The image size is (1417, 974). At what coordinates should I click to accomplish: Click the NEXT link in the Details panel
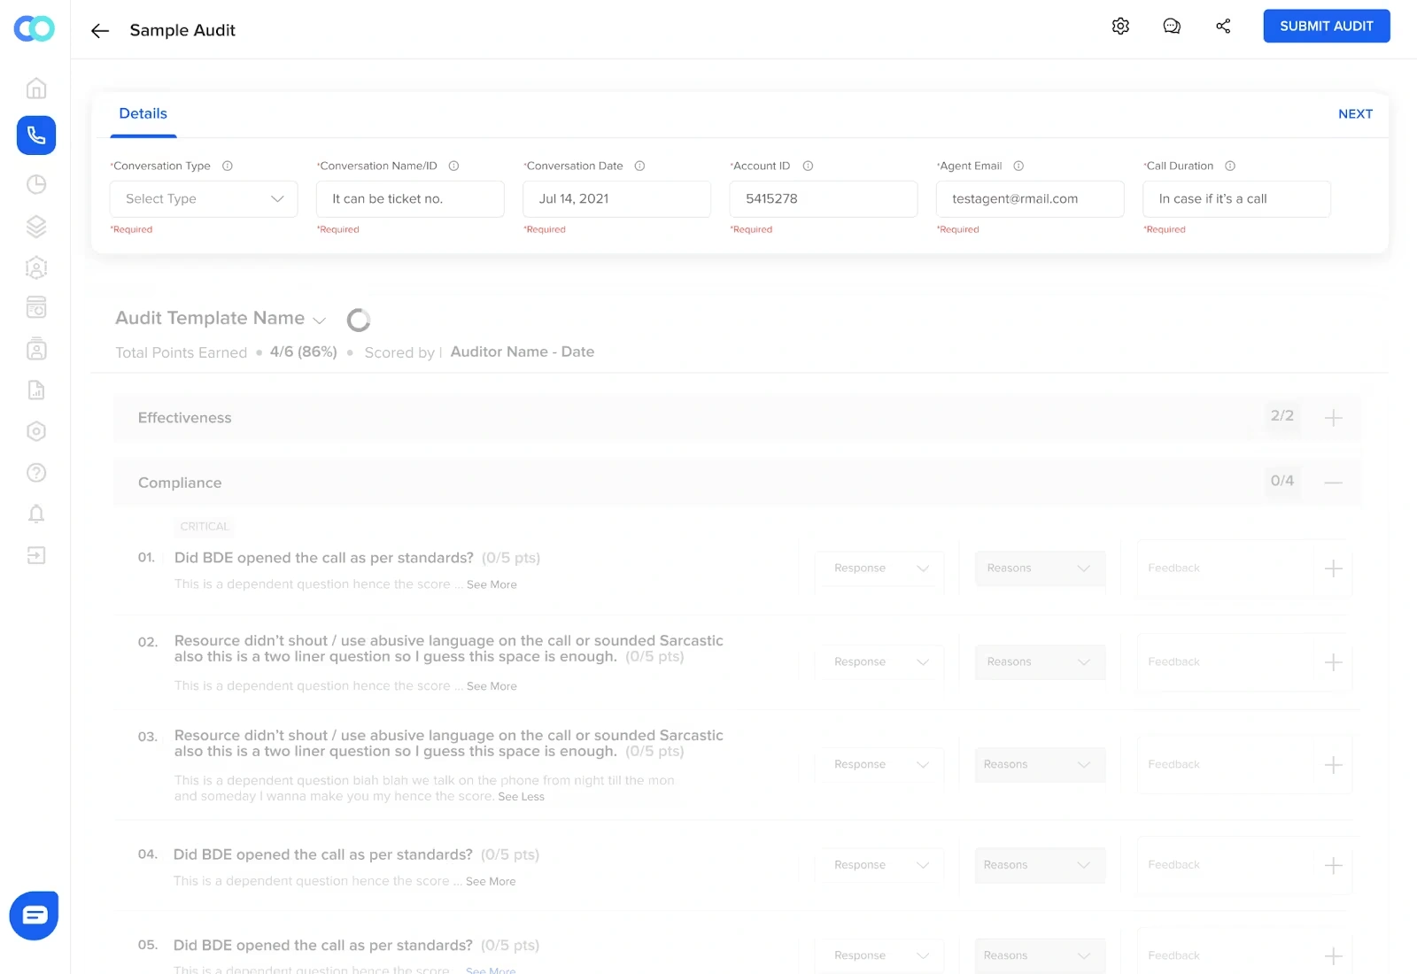click(x=1355, y=113)
